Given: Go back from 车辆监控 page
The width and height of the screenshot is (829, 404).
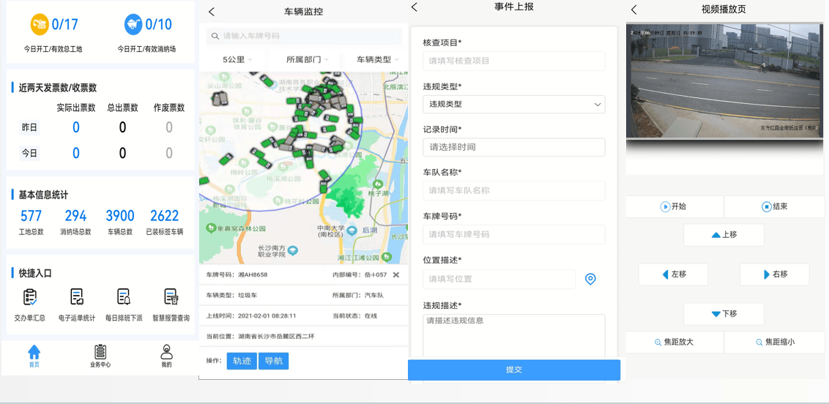Looking at the screenshot, I should 212,12.
